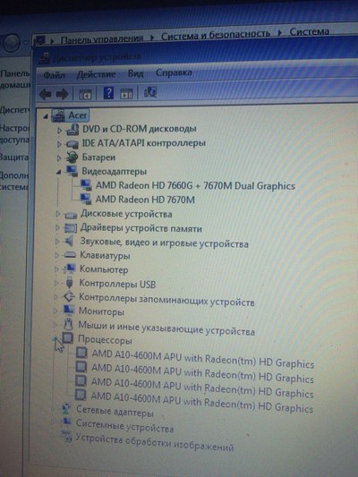The height and width of the screenshot is (477, 358).
Task: Collapse the Acer root node
Action: coord(46,116)
